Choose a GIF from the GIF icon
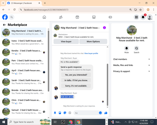The height and width of the screenshot is (125, 157). tap(70, 113)
